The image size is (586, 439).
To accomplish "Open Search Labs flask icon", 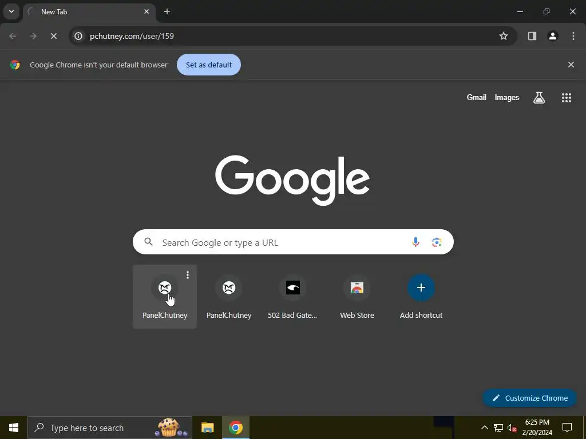I will [539, 97].
